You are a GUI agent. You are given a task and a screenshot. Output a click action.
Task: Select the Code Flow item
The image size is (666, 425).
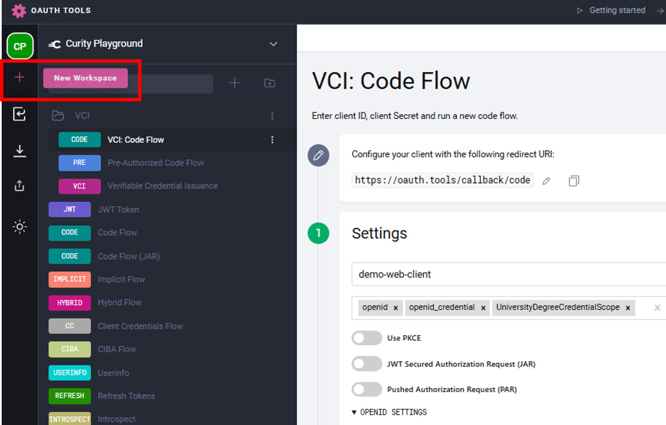point(117,233)
